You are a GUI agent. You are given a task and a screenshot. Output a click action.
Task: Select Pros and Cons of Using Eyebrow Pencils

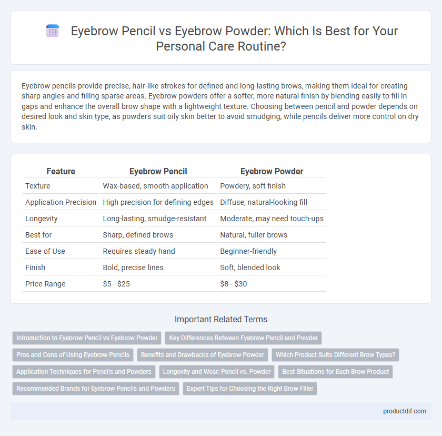[73, 355]
